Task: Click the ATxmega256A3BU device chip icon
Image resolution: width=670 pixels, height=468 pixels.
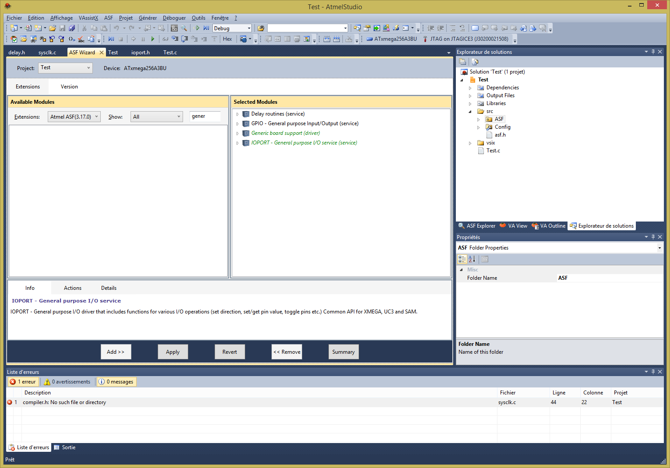Action: coord(370,39)
